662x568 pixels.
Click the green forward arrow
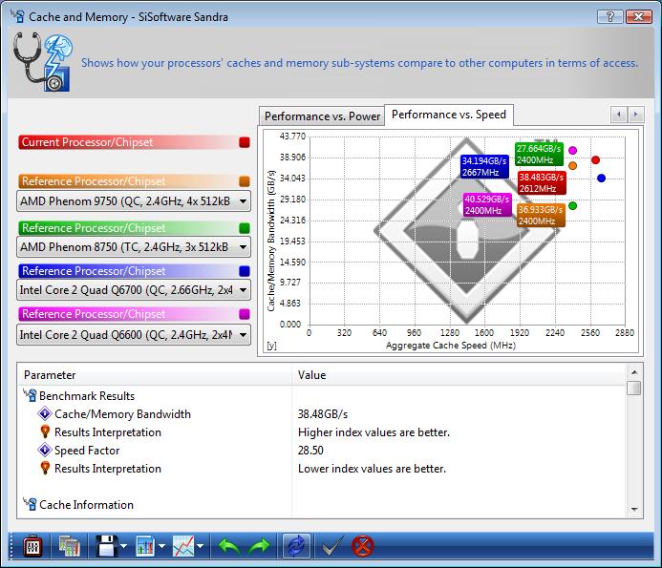pos(259,546)
